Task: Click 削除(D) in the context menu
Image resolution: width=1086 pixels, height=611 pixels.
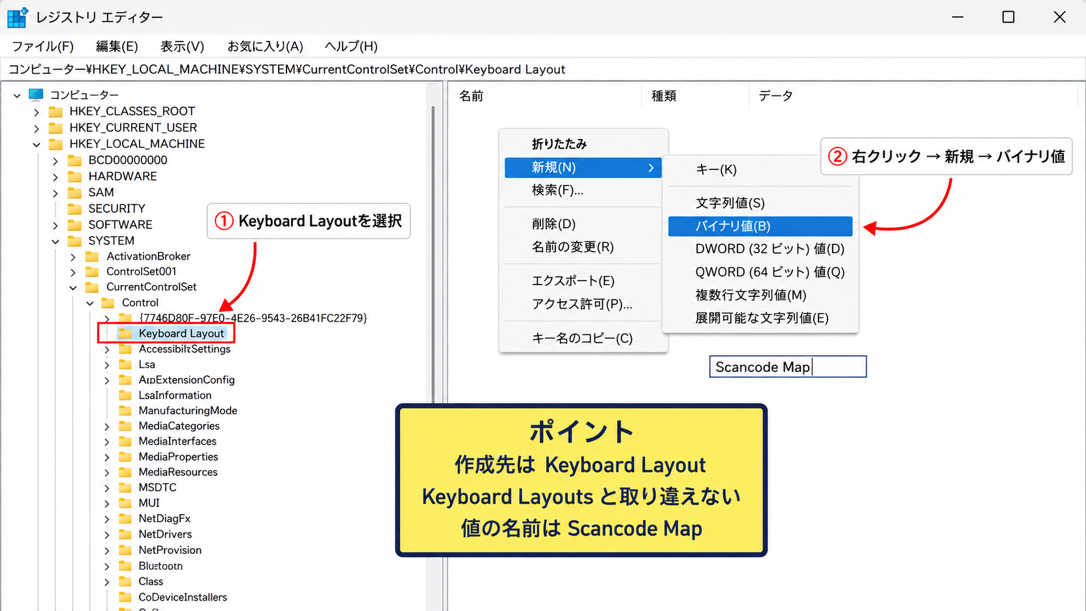Action: coord(583,224)
